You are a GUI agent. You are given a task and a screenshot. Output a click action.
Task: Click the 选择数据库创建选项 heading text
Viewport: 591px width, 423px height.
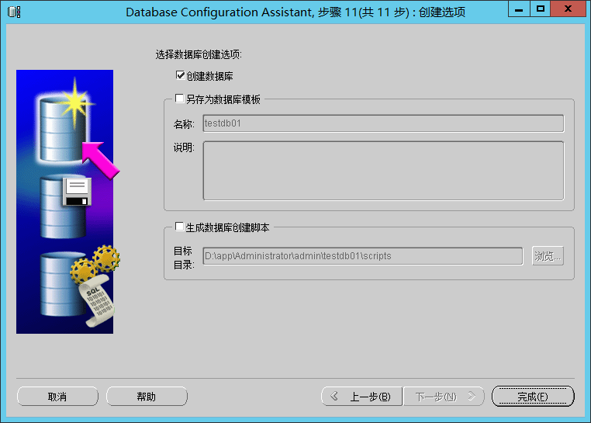point(199,54)
